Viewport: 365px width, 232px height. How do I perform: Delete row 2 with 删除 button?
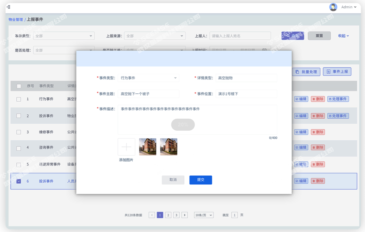(318, 116)
